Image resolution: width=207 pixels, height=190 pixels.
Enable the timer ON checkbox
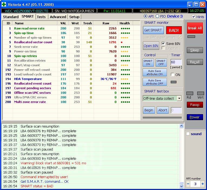pos(173,75)
